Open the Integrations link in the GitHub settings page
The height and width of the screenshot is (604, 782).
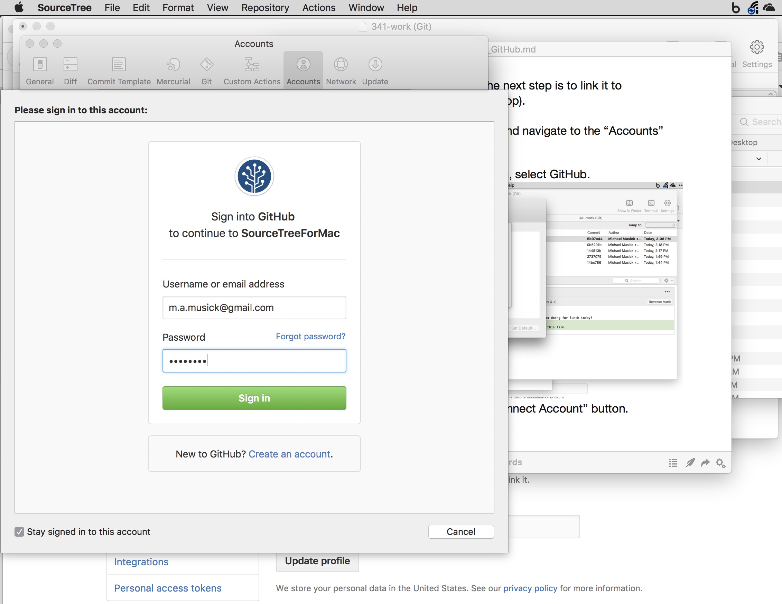click(x=141, y=562)
